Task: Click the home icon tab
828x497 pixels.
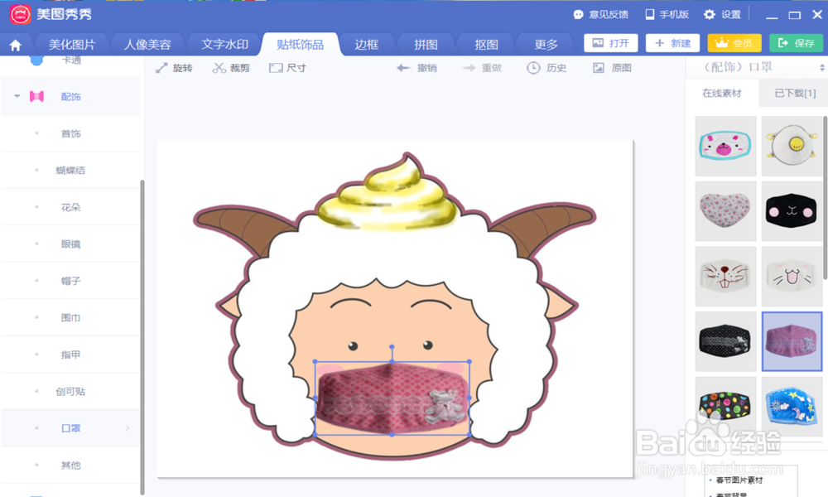Action: 15,45
